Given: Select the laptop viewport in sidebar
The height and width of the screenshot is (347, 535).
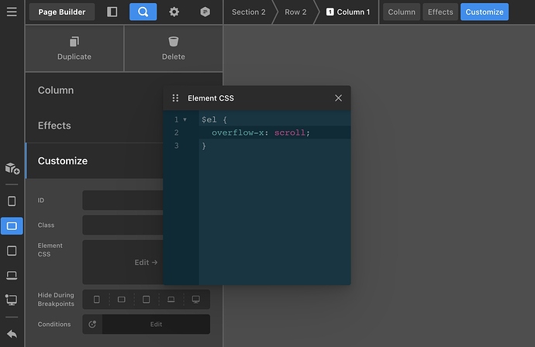Looking at the screenshot, I should [12, 275].
